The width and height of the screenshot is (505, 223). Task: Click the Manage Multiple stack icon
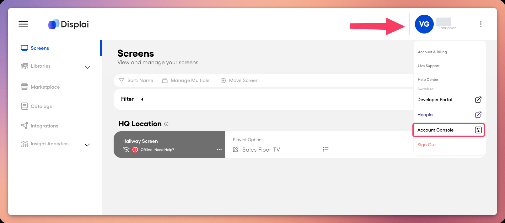point(165,80)
